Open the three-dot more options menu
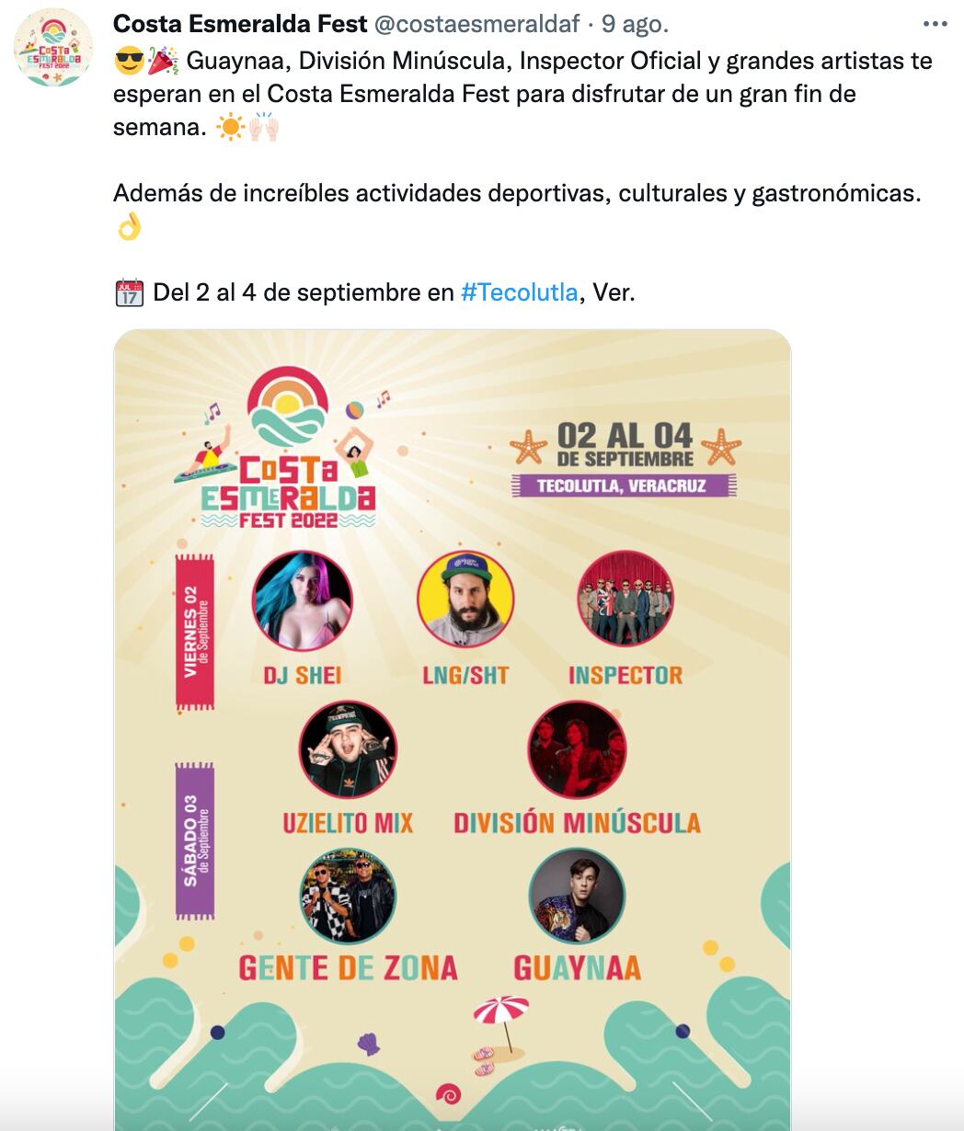Screen dimensions: 964x1131 [x=935, y=25]
